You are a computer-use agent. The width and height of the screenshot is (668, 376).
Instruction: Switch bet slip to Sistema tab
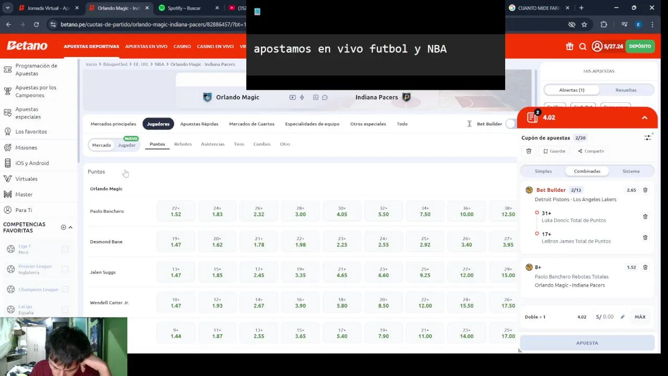point(631,171)
